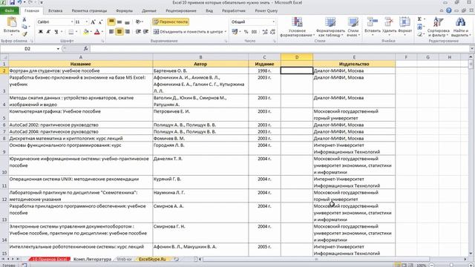This screenshot has width=475, height=267.
Task: Click Insert cells (Вставить) icon in cells group
Action: pos(373,22)
